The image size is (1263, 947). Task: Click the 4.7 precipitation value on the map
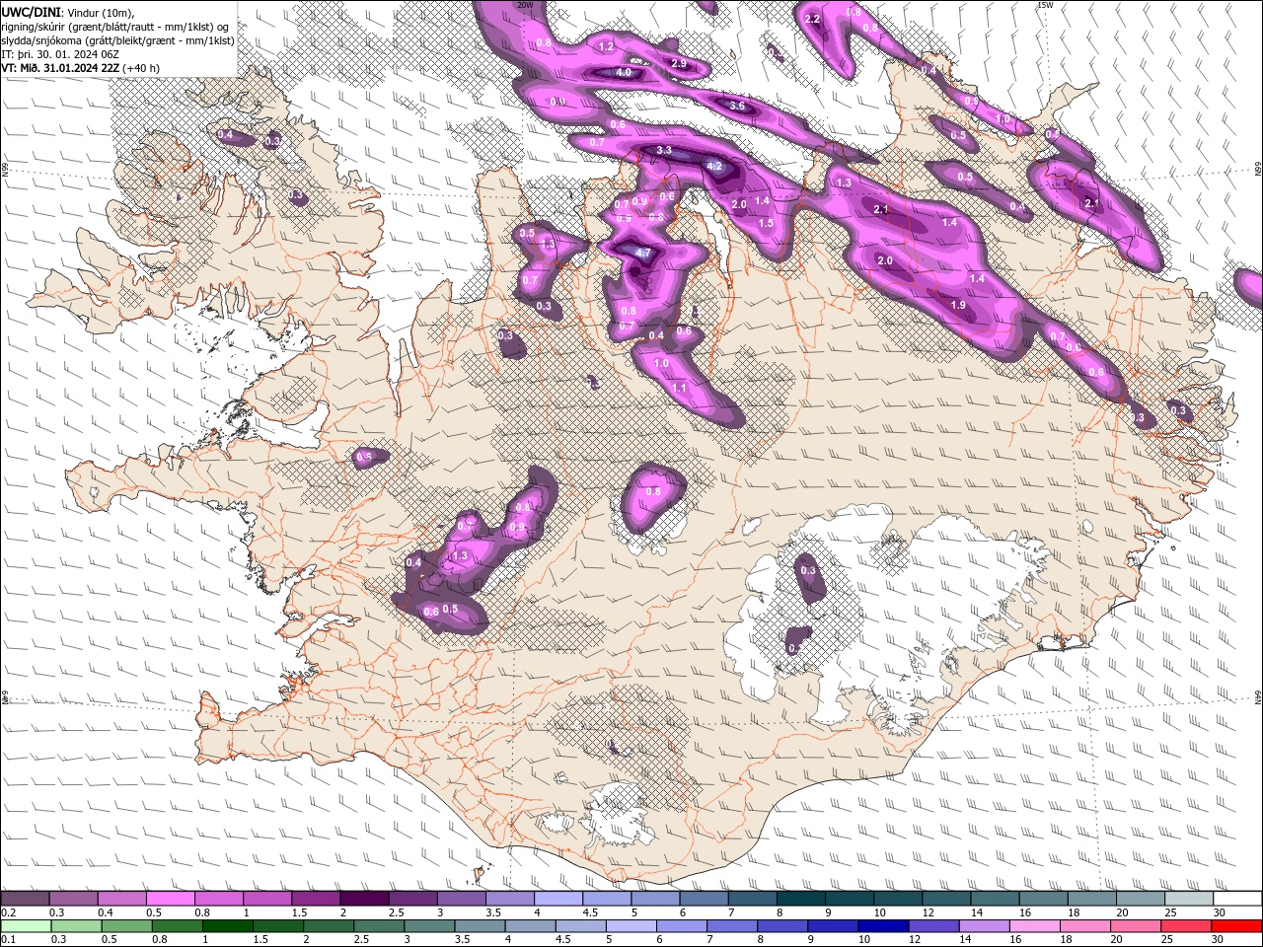(x=643, y=254)
